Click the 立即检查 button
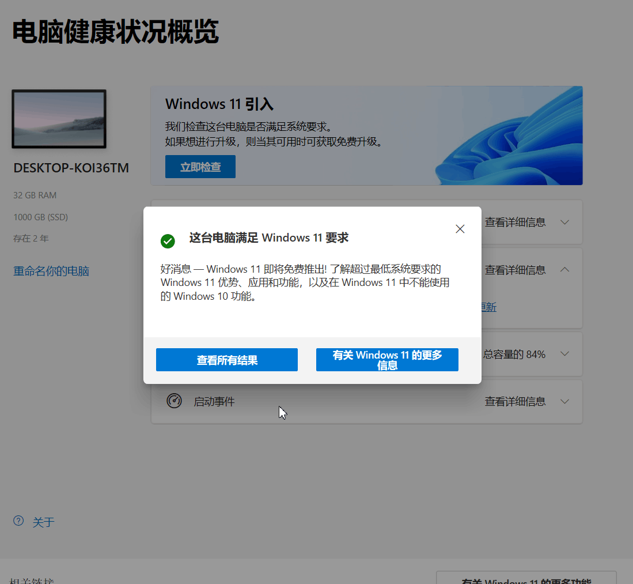Image resolution: width=633 pixels, height=584 pixels. (x=200, y=167)
